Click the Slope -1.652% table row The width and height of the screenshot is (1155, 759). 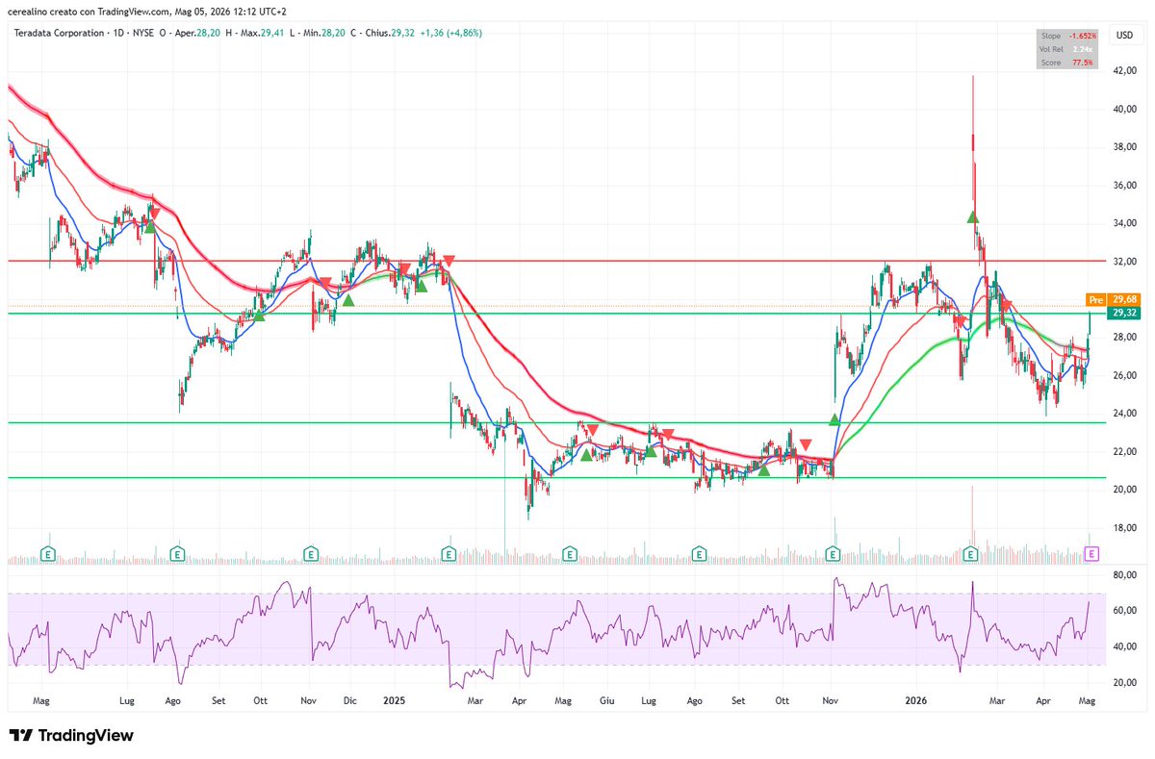click(x=1067, y=36)
